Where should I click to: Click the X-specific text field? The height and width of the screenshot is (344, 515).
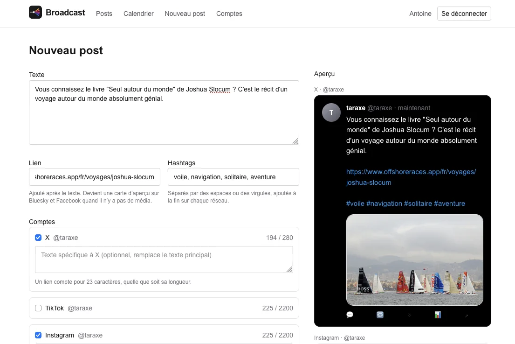[x=164, y=260]
